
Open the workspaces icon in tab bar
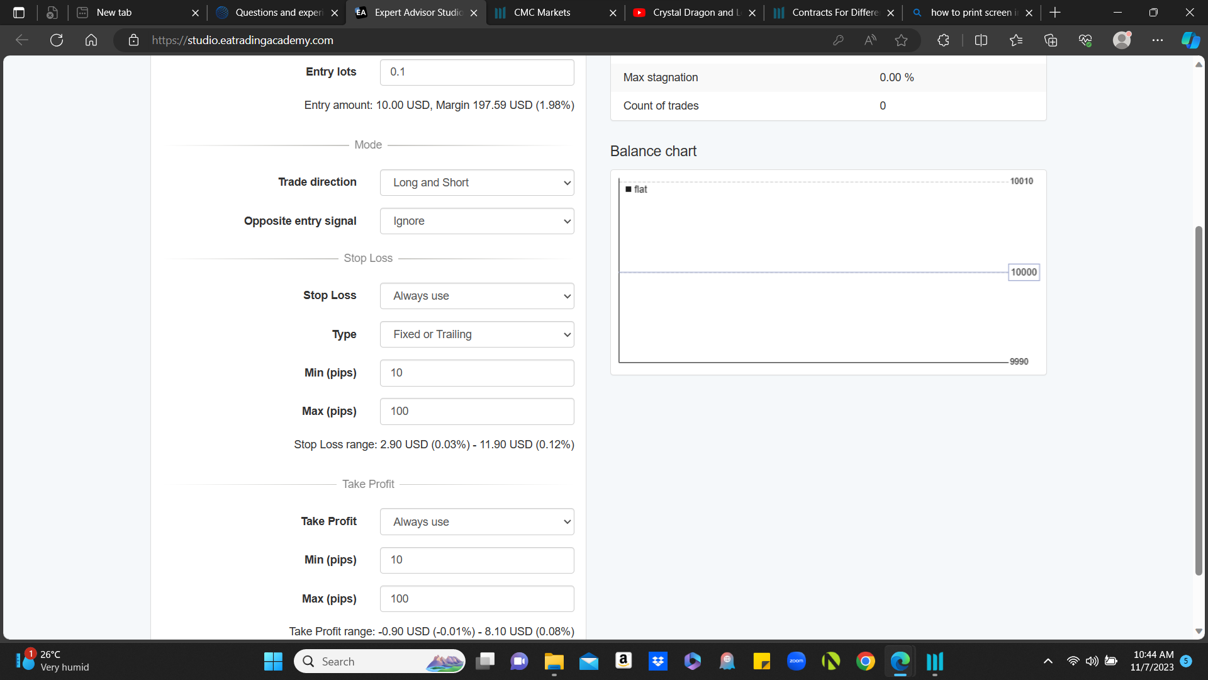click(x=52, y=13)
